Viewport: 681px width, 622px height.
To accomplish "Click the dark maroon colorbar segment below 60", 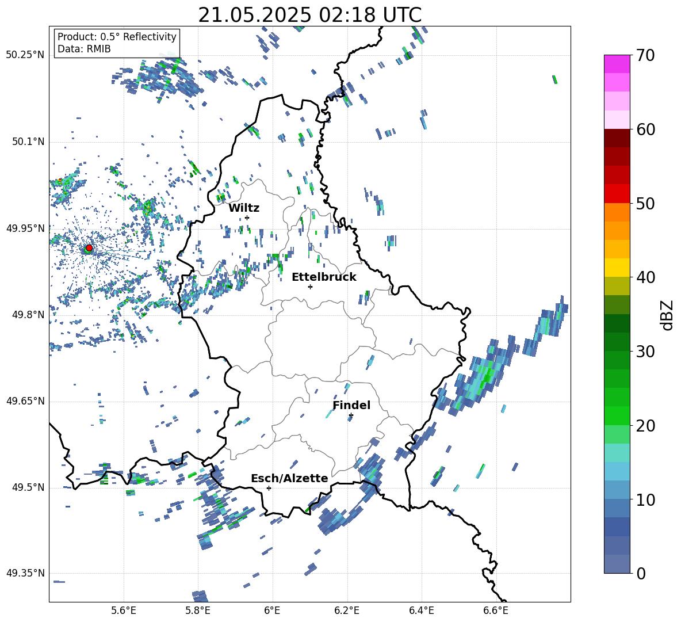I will 617,138.
